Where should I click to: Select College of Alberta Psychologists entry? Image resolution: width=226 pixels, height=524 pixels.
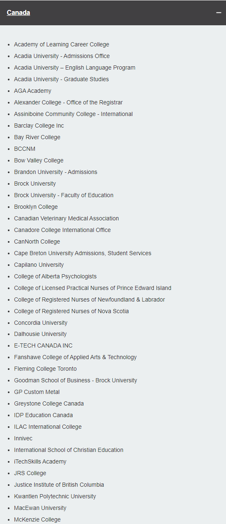(x=55, y=276)
